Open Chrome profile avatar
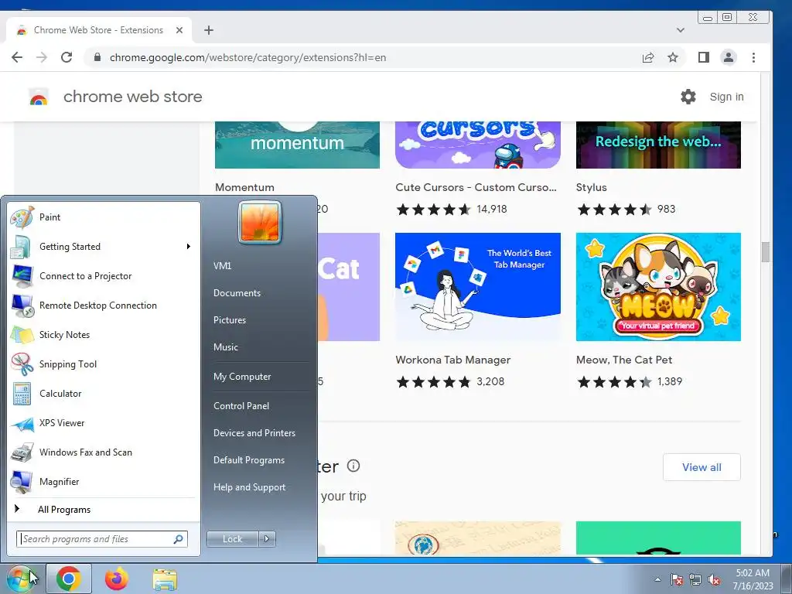Image resolution: width=792 pixels, height=594 pixels. [729, 57]
